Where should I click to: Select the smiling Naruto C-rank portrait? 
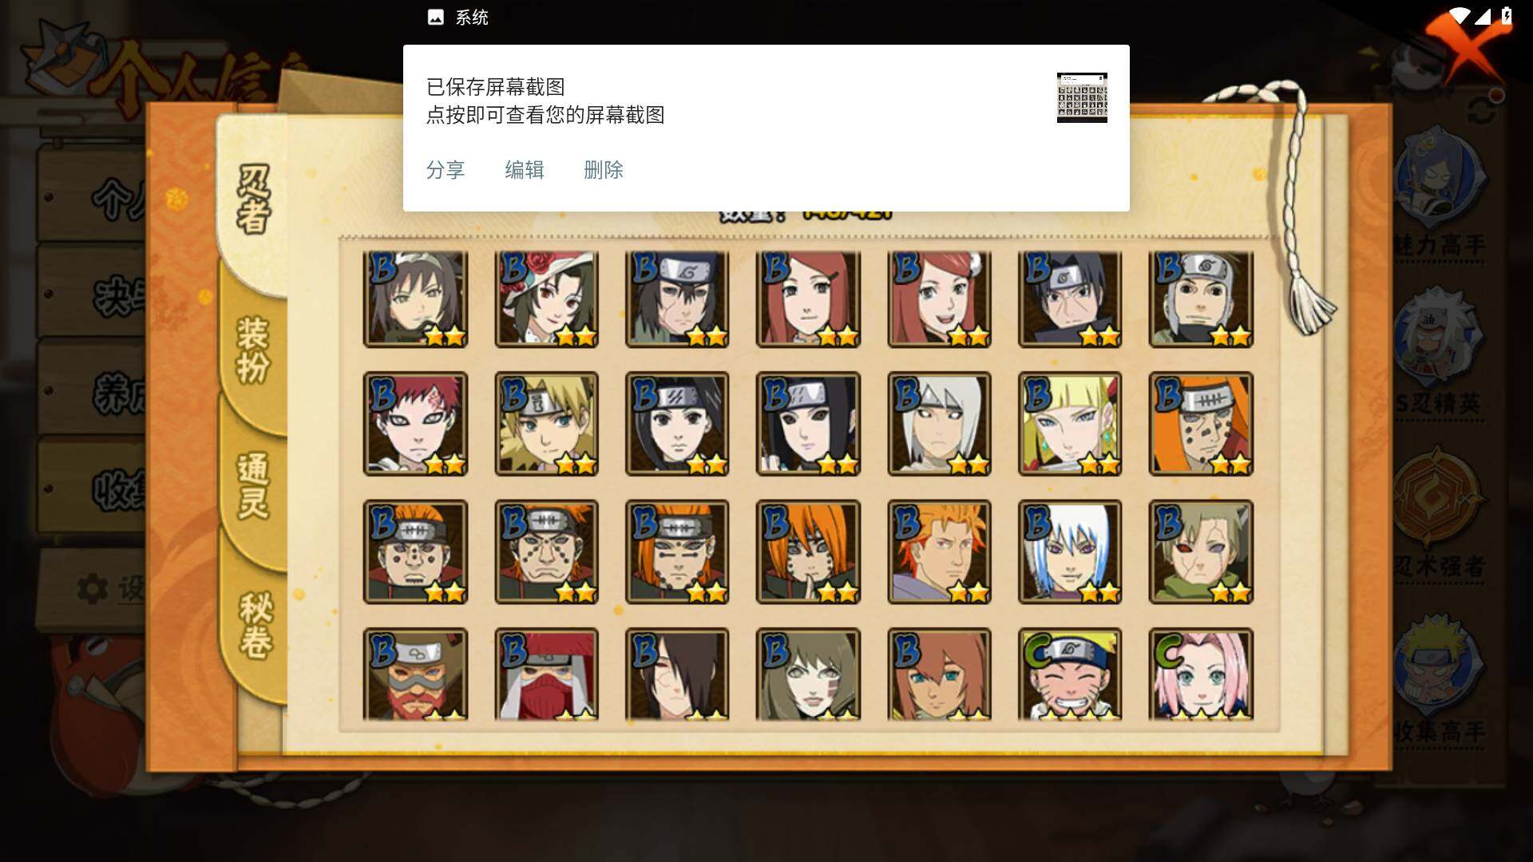pyautogui.click(x=1070, y=674)
